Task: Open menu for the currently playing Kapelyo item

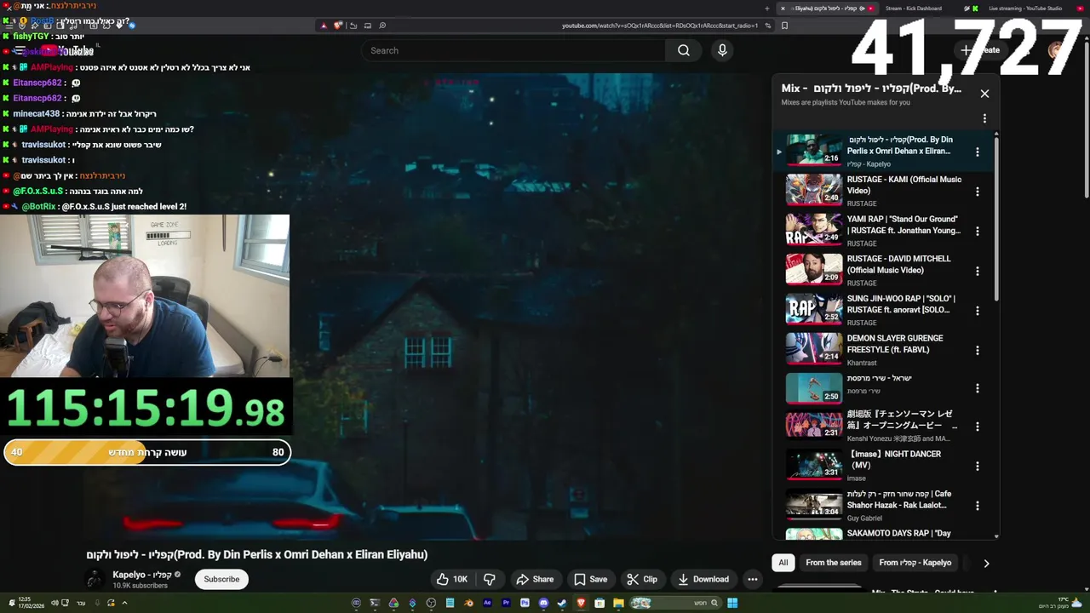Action: [978, 152]
